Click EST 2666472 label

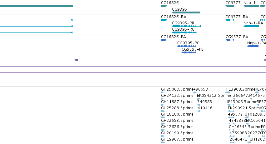(242, 96)
